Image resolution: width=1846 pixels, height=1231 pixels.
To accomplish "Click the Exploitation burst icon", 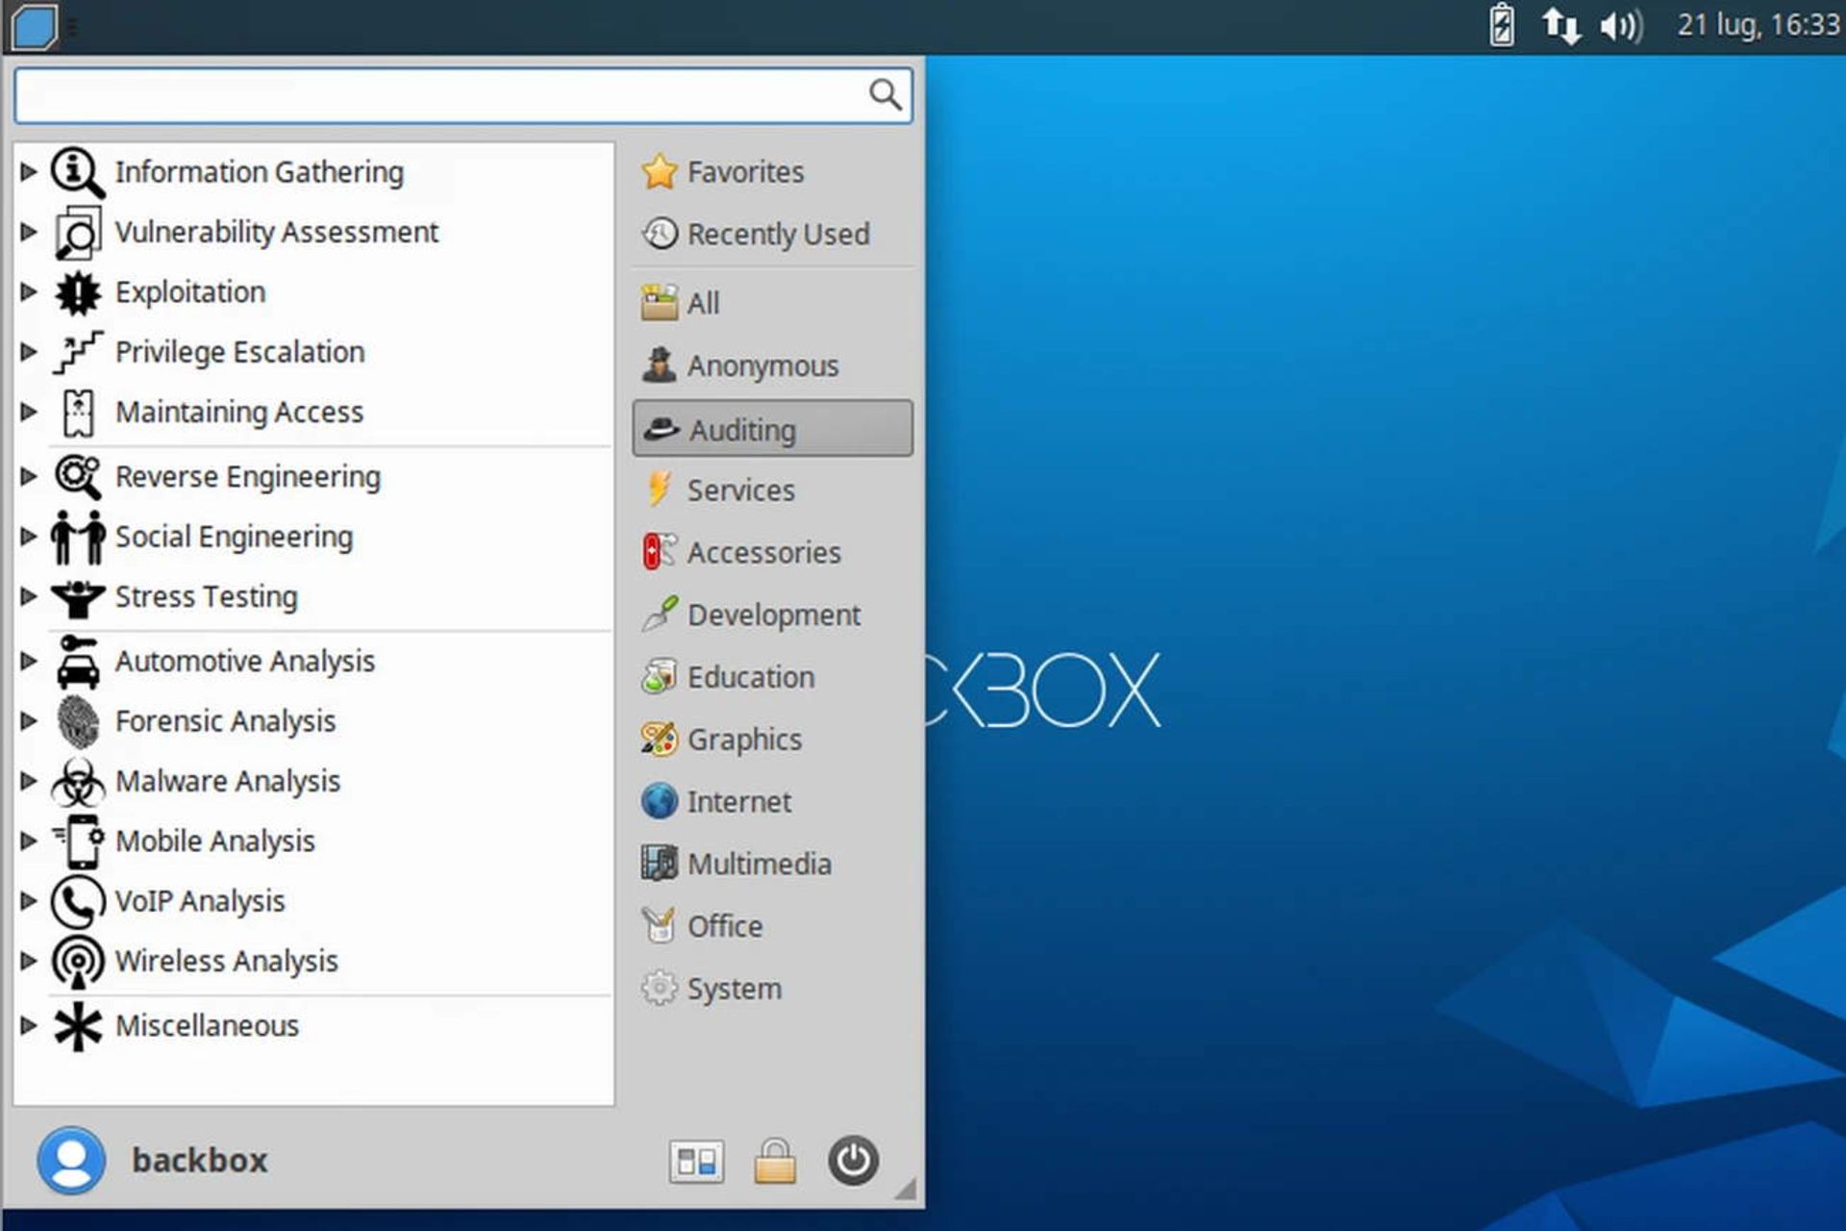I will click(78, 292).
